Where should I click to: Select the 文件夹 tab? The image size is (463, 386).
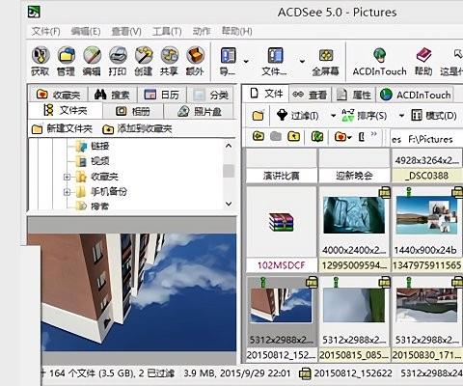(66, 111)
